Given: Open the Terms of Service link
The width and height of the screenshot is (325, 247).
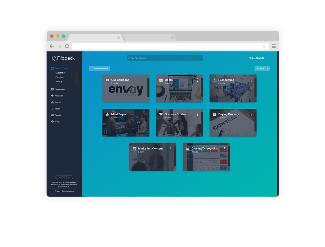Looking at the screenshot, I should (x=68, y=191).
